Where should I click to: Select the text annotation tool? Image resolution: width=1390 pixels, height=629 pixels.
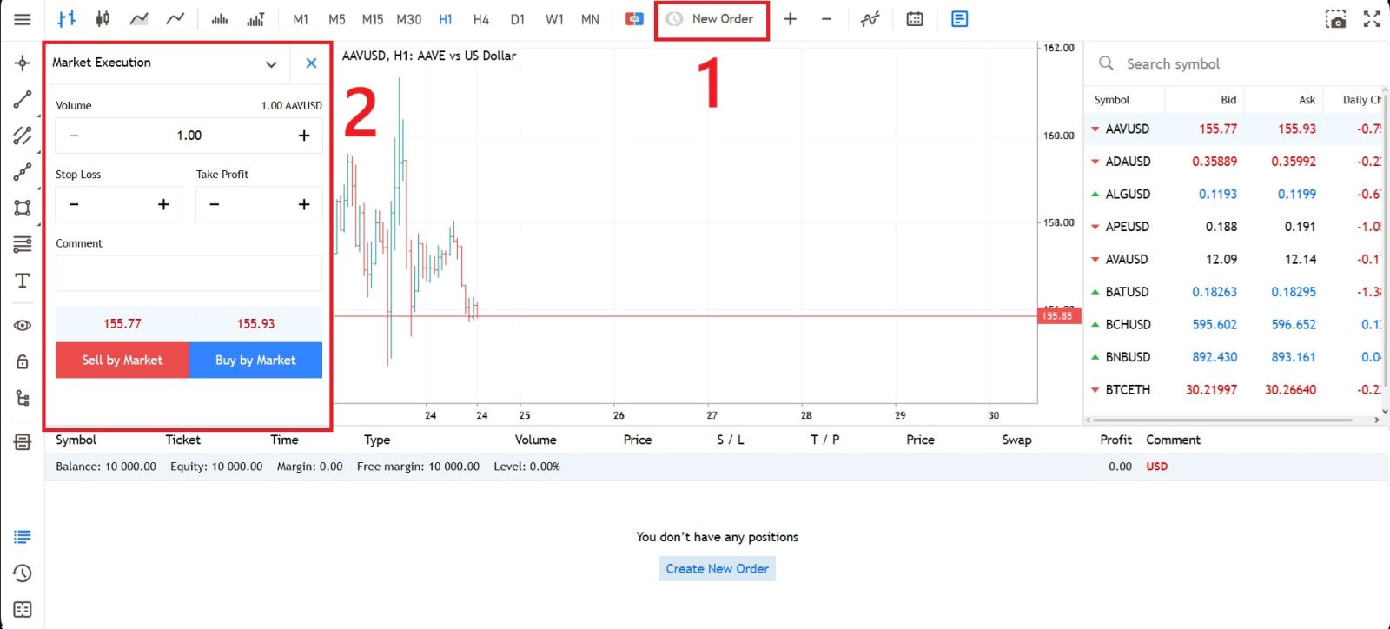(x=23, y=280)
